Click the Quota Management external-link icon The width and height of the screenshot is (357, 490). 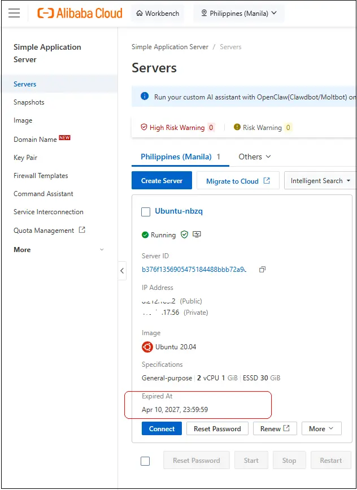click(82, 230)
